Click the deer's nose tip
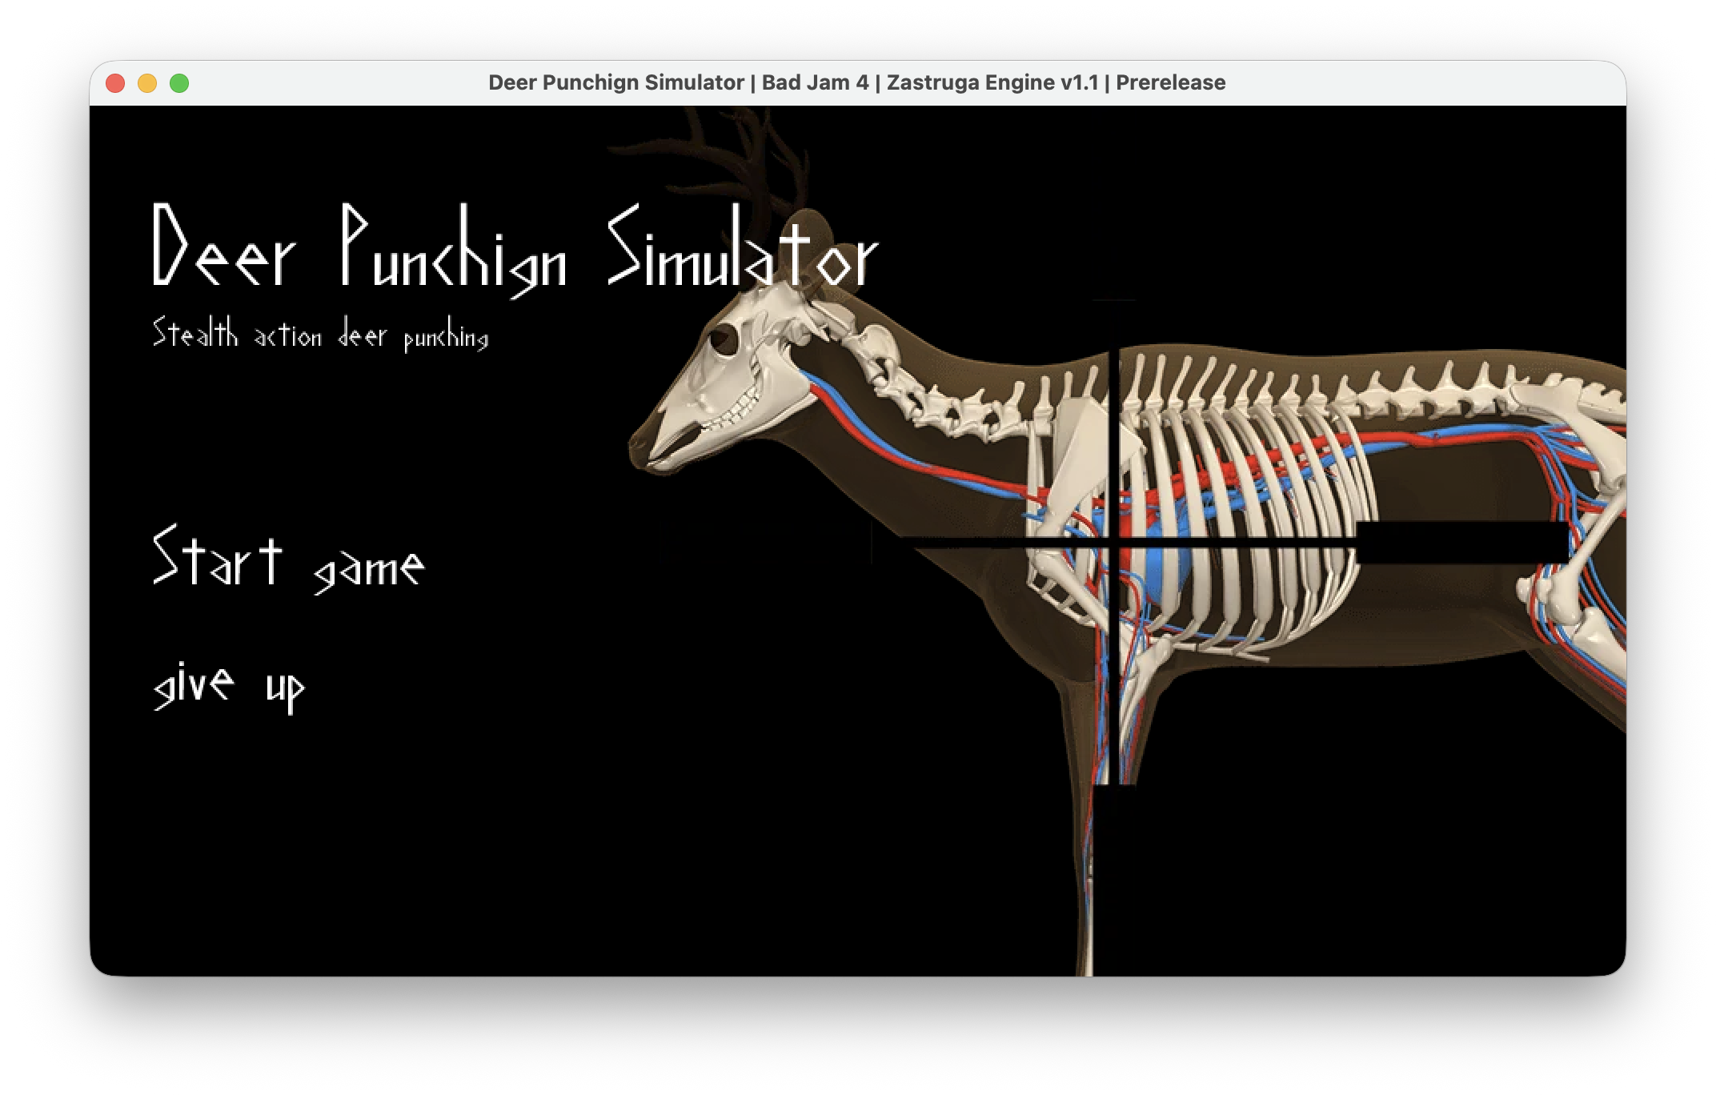Image resolution: width=1716 pixels, height=1095 pixels. [643, 447]
